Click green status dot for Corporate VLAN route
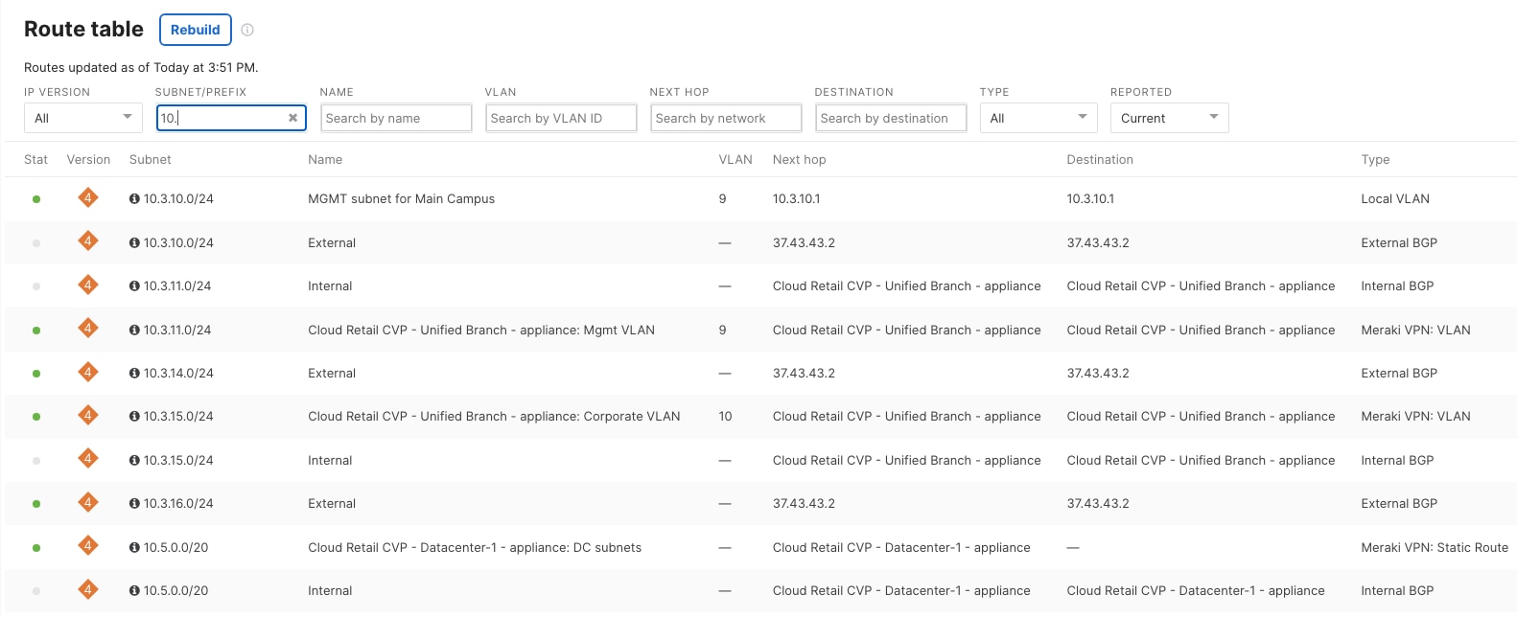 36,417
